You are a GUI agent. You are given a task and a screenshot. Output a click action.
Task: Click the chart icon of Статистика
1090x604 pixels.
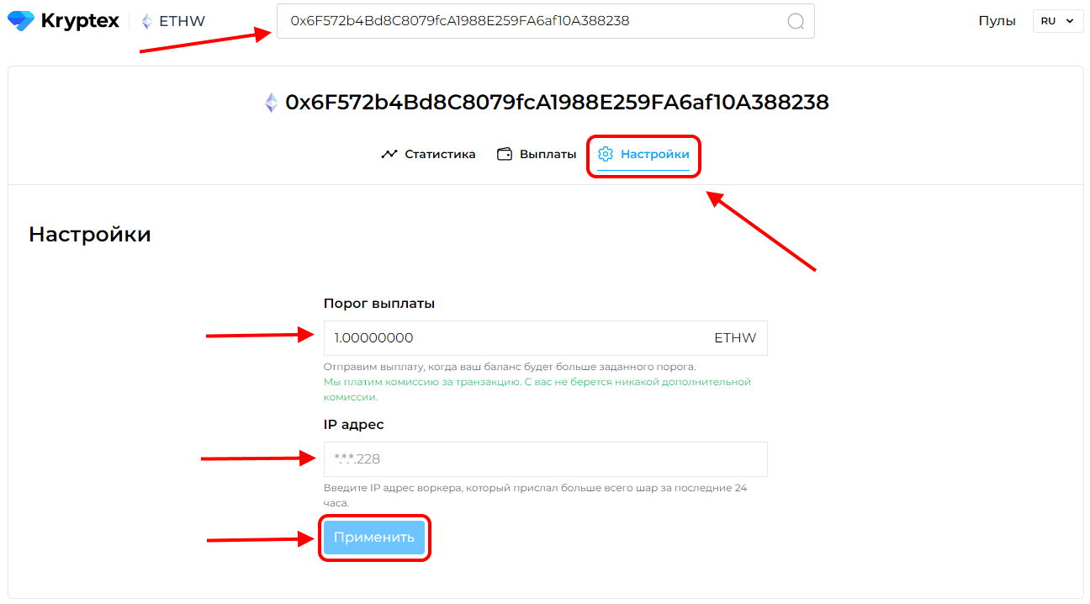tap(389, 154)
